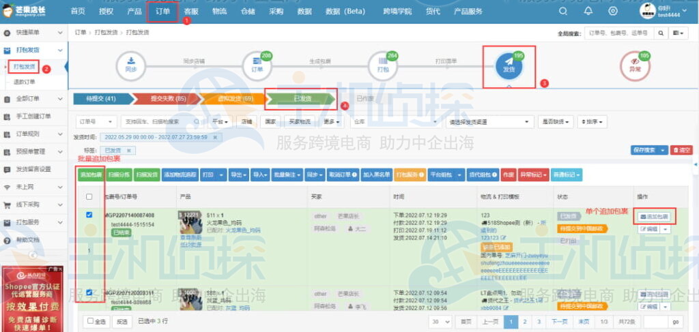
Task: Expand the 订单规则 sidebar section
Action: [x=34, y=134]
